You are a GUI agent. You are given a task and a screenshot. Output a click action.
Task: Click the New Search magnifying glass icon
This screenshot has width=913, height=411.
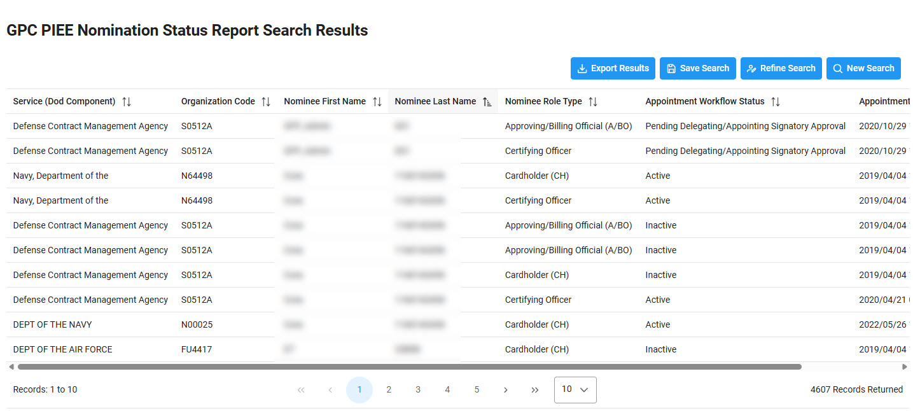click(x=838, y=68)
